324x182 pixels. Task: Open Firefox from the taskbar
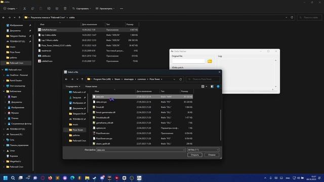pos(50,178)
